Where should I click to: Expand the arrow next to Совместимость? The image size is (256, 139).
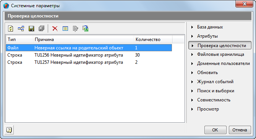pyautogui.click(x=192, y=100)
